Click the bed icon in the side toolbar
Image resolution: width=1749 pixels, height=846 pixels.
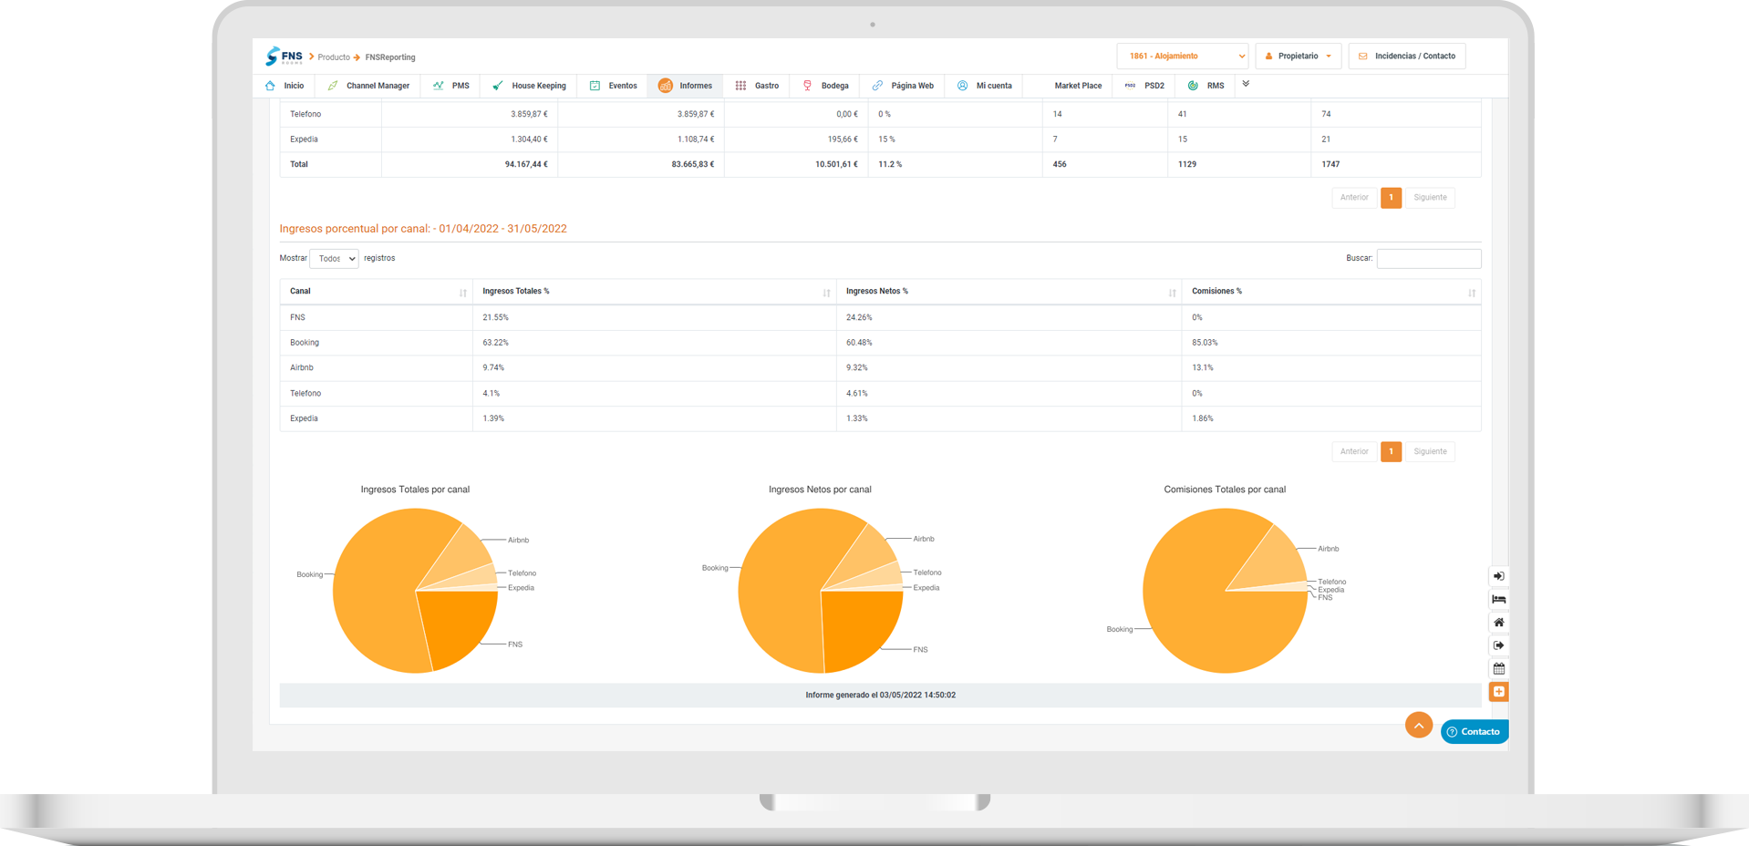pyautogui.click(x=1498, y=599)
